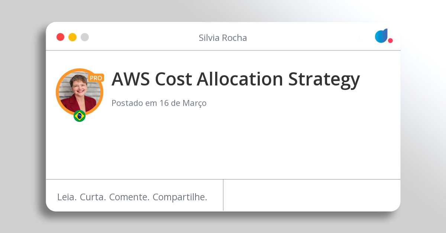Click "Compartilhe." in the footer
The width and height of the screenshot is (446, 233).
point(180,197)
